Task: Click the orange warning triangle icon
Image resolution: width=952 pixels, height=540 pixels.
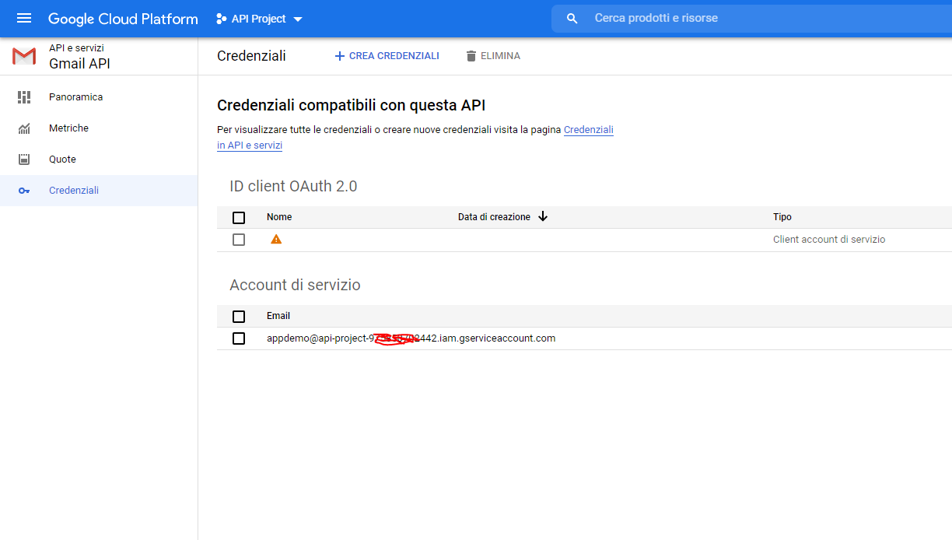Action: pos(276,240)
